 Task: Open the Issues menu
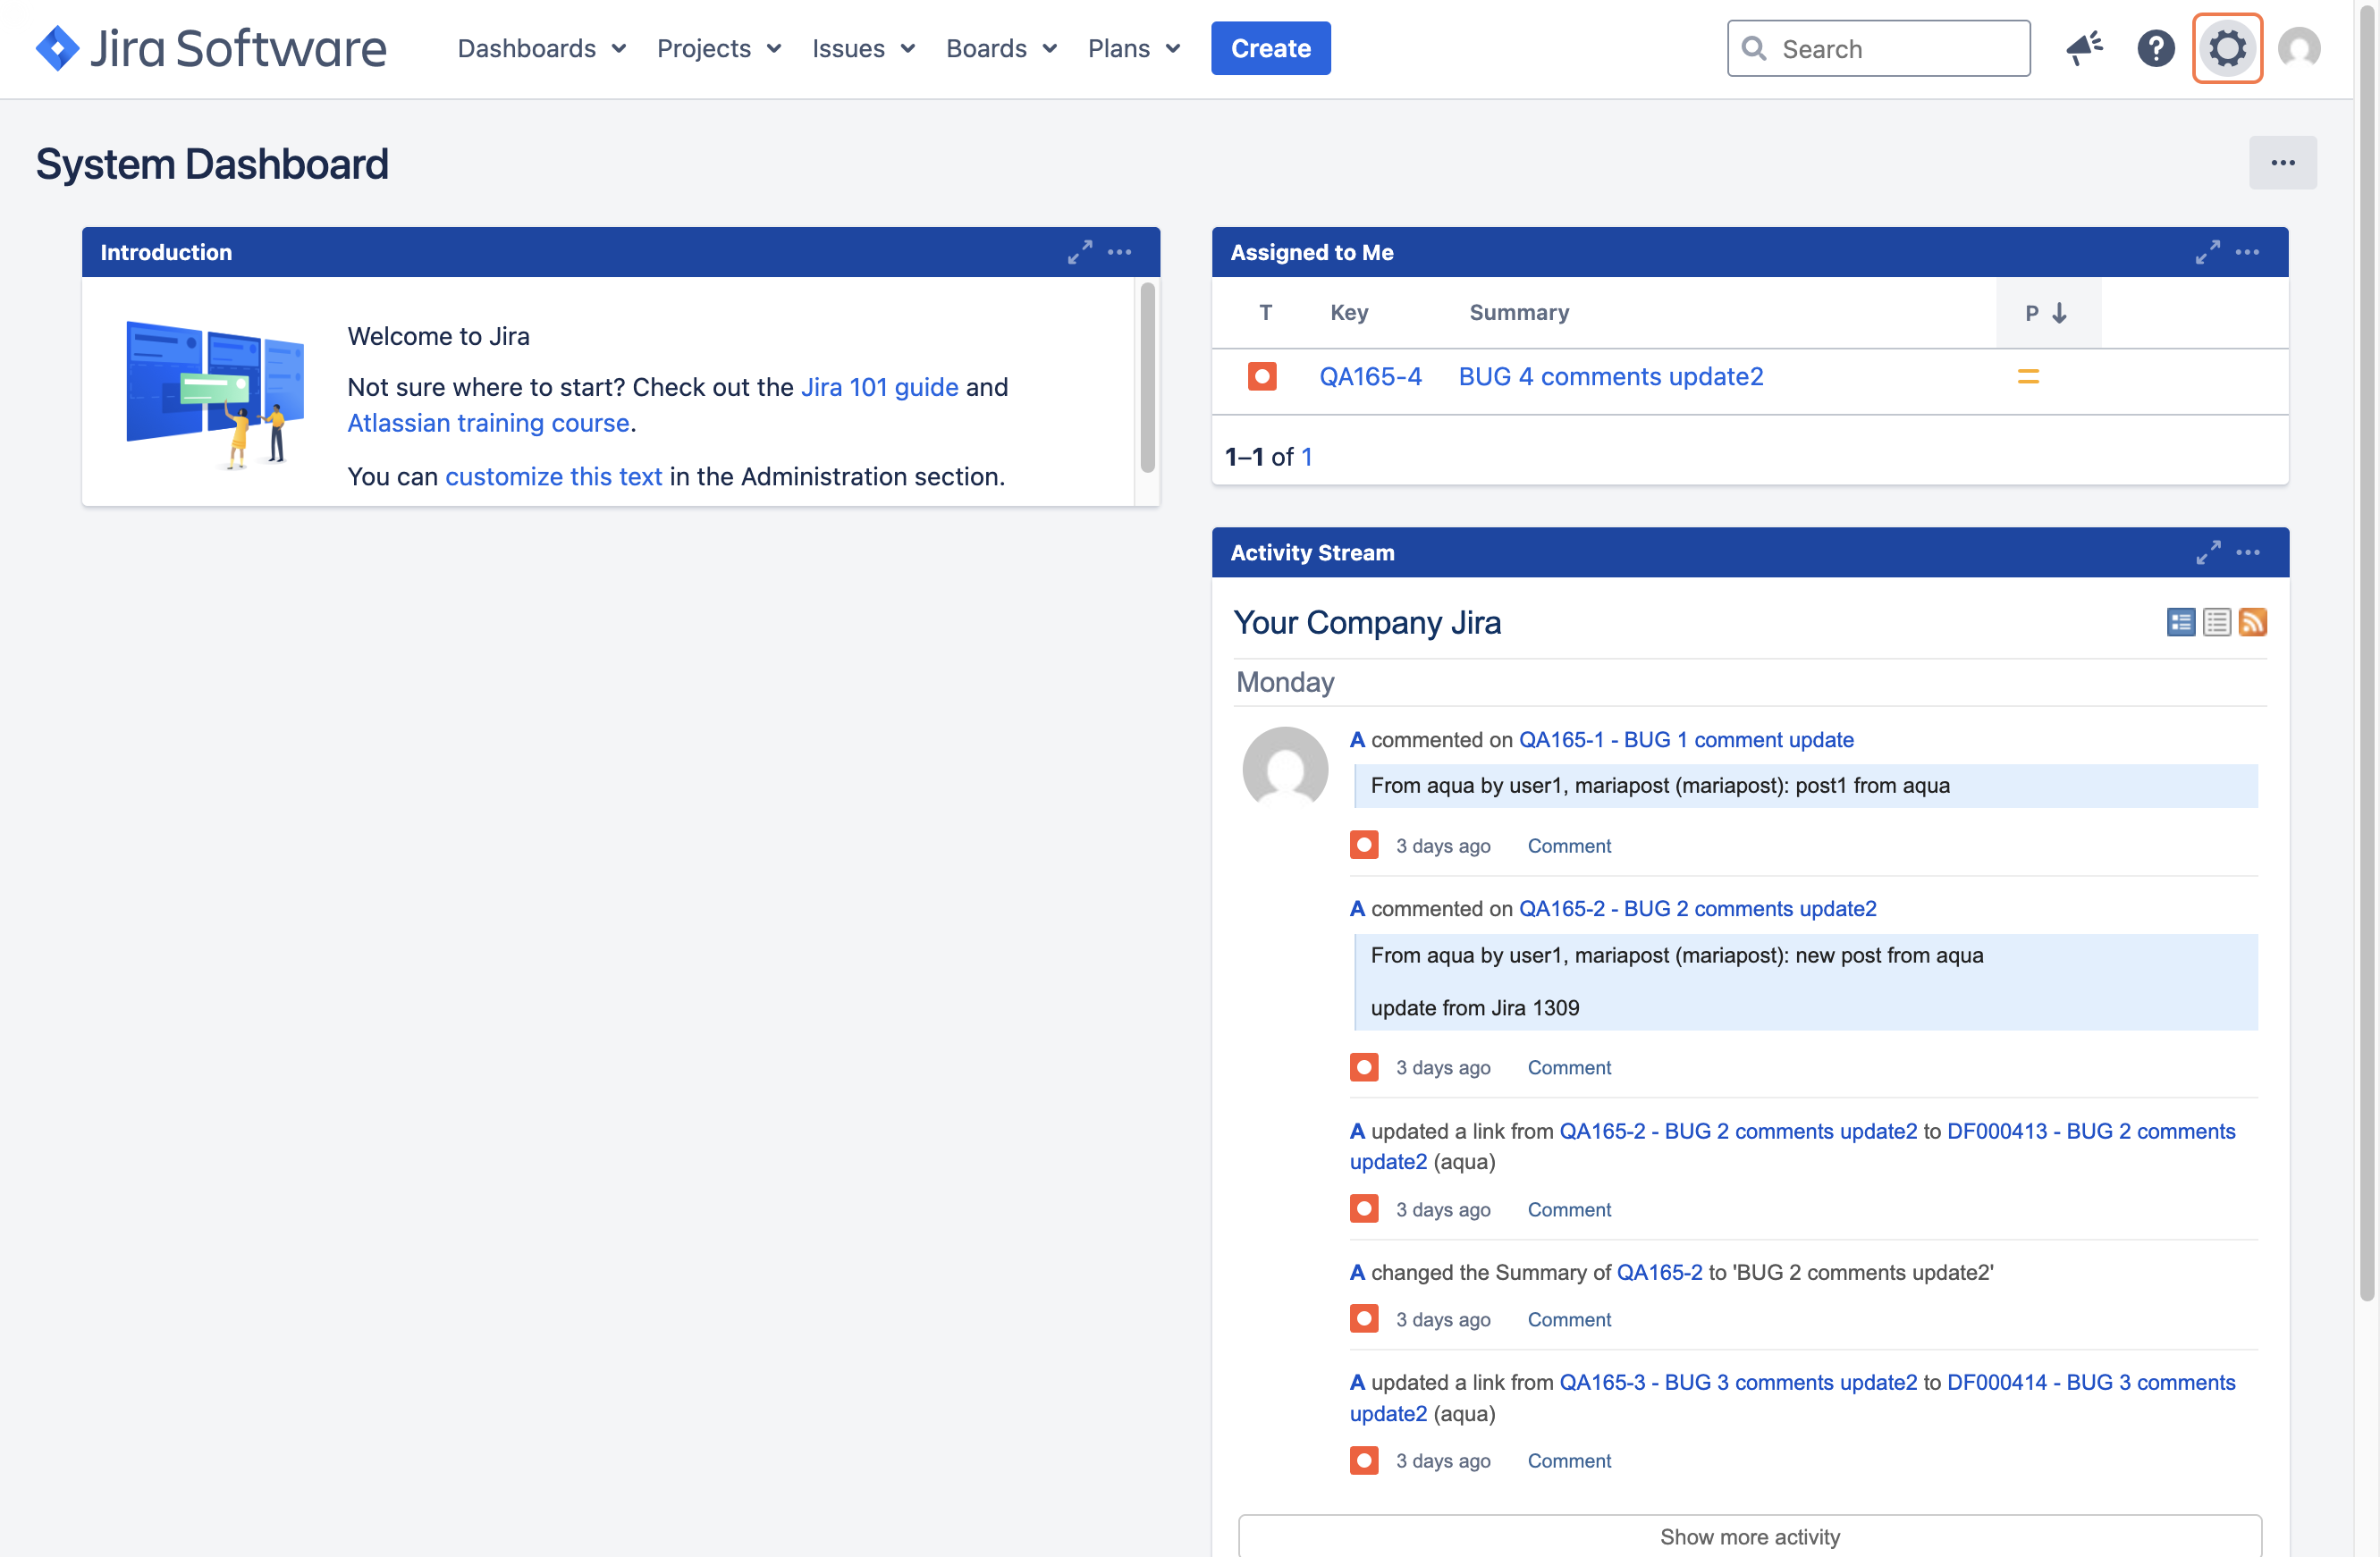click(x=862, y=48)
